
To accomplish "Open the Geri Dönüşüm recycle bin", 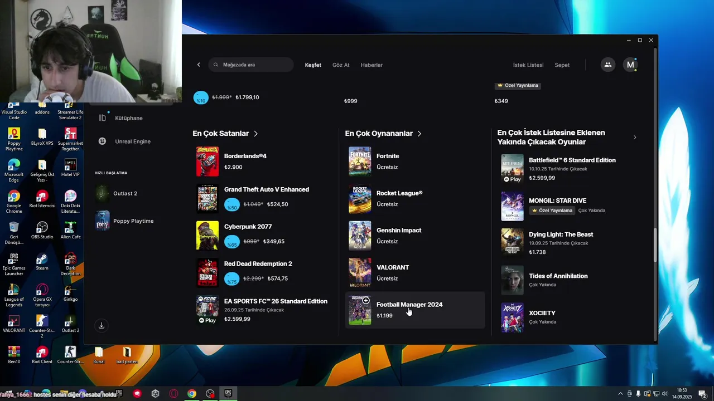I will pyautogui.click(x=14, y=233).
